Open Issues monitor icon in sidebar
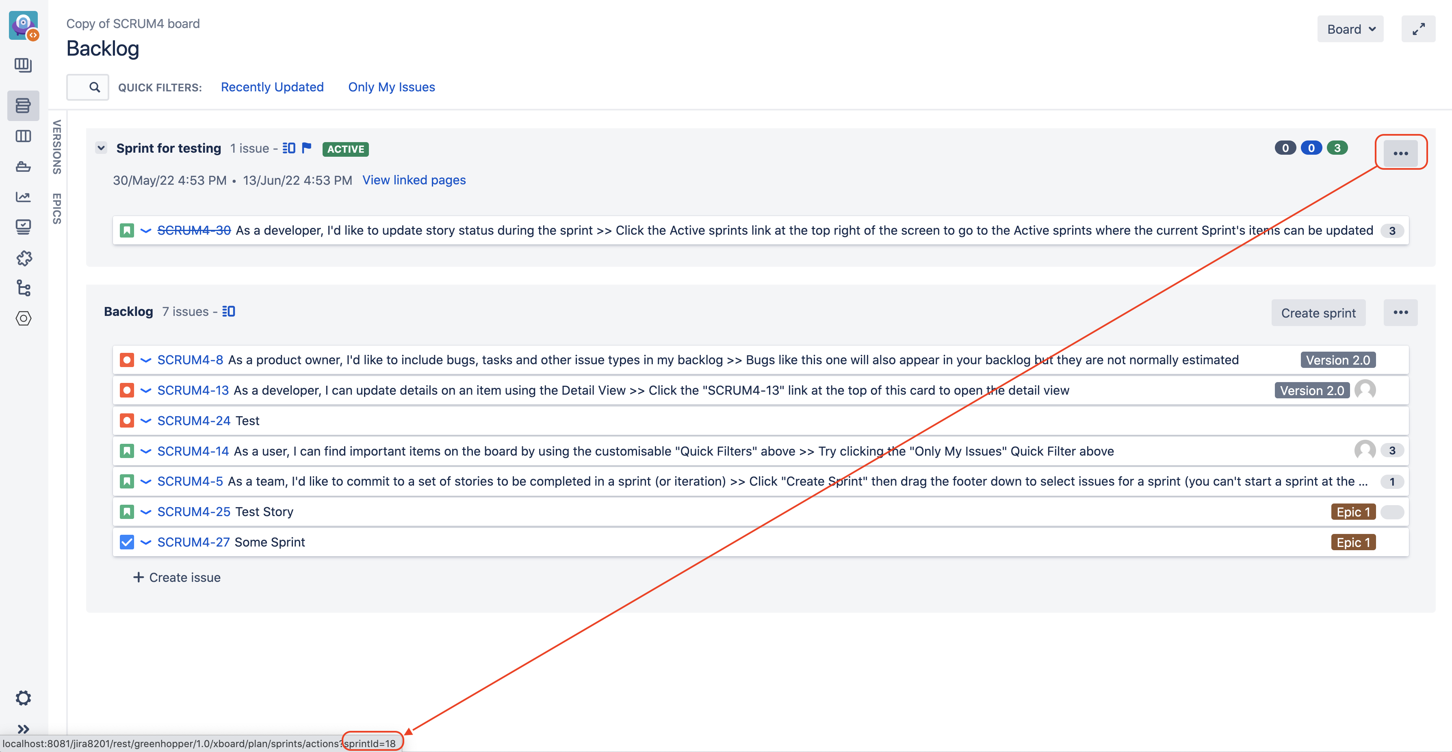1452x752 pixels. (x=23, y=227)
